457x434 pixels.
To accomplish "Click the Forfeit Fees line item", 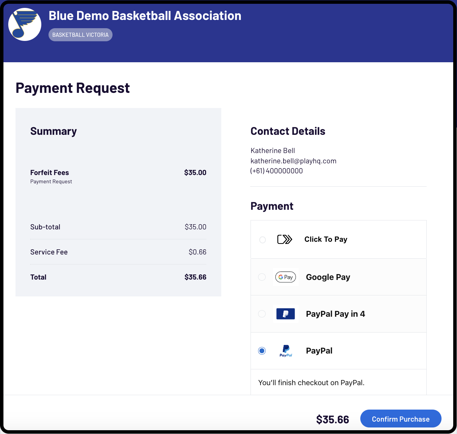I will click(50, 172).
